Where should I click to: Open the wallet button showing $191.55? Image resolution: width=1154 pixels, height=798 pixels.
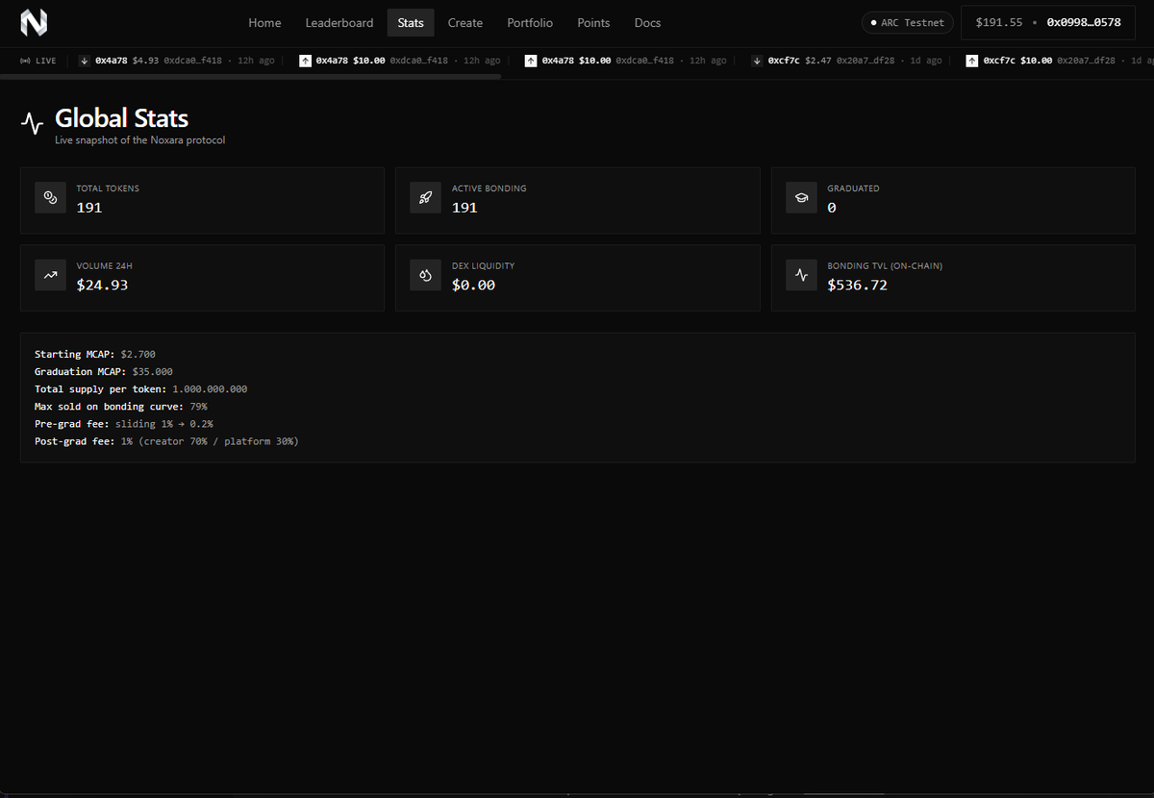1048,22
